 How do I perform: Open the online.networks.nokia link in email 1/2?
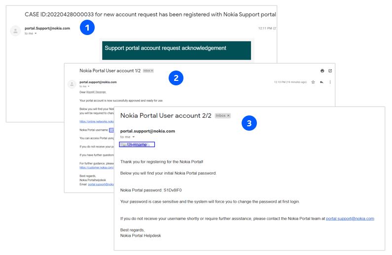click(x=97, y=121)
